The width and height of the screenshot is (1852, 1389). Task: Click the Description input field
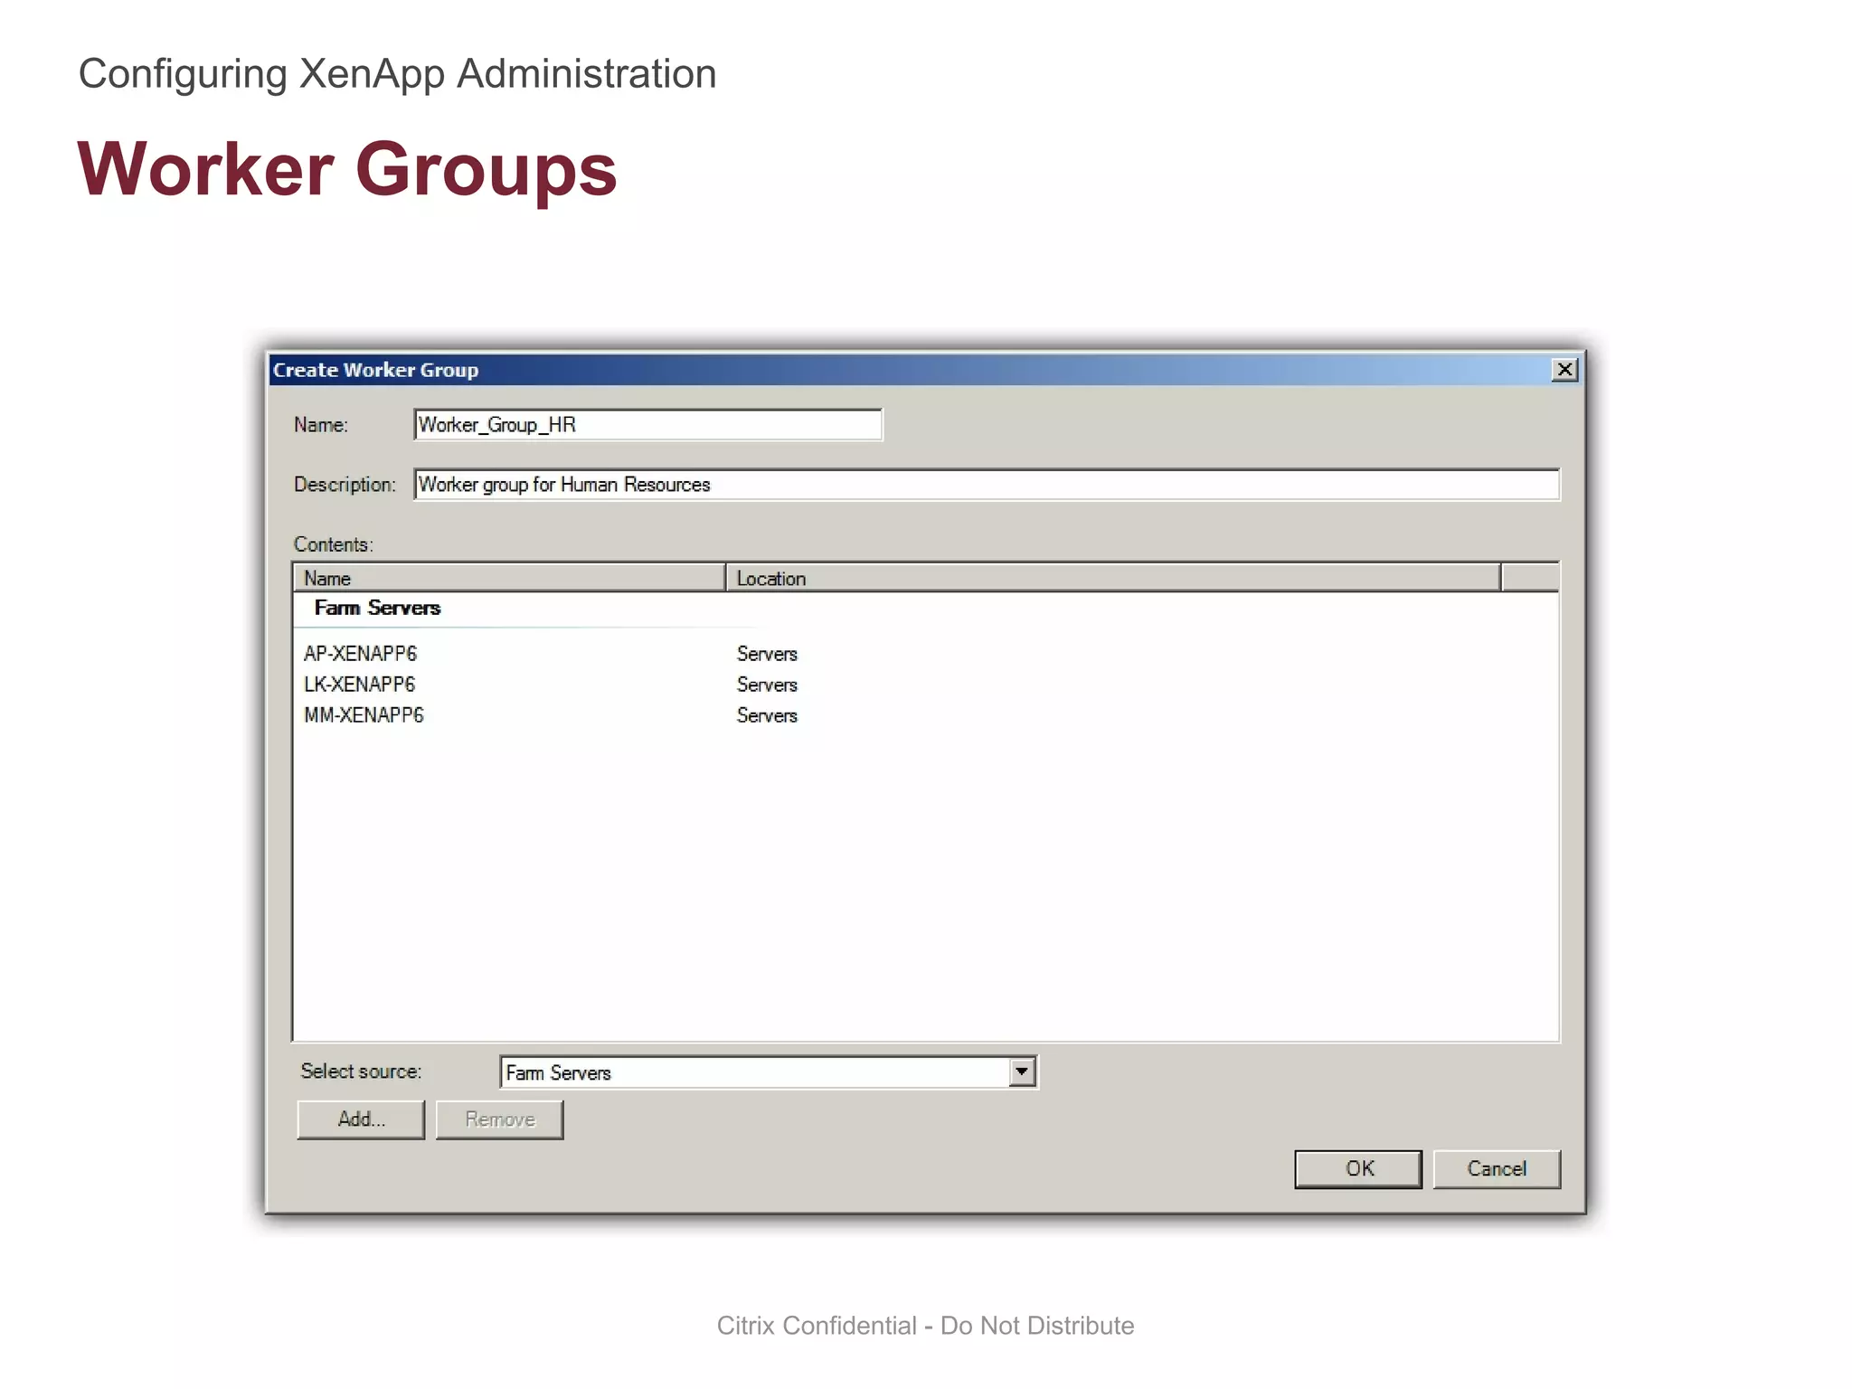987,485
